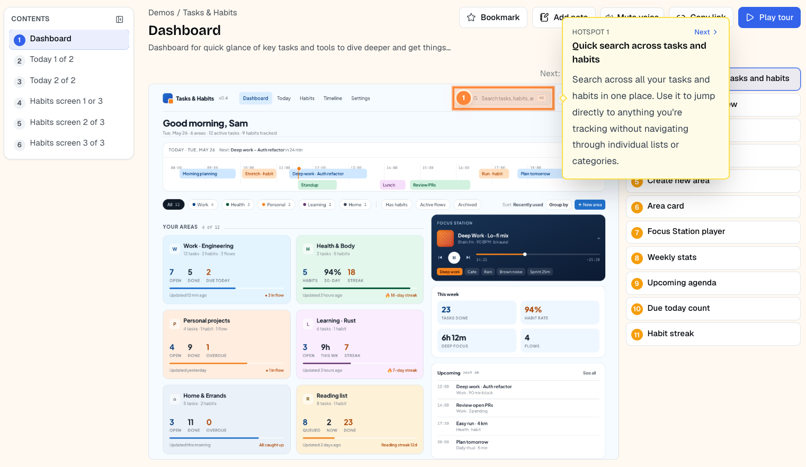
Task: Click the P icon on Personal projects card
Action: click(x=175, y=324)
